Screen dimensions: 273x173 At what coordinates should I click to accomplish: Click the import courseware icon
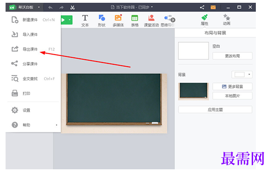tap(15, 34)
